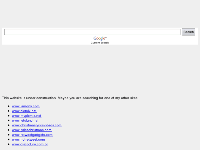Click the bullet beside www.hotretweet.com
Image resolution: width=200 pixels, height=150 pixels.
[x=9, y=140]
